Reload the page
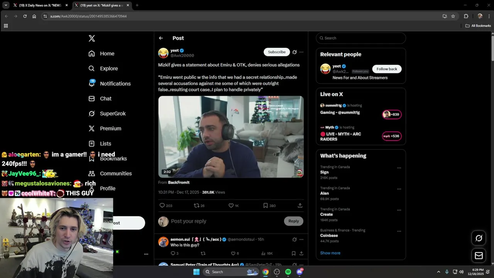 point(25,16)
